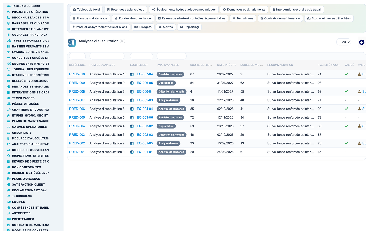The height and width of the screenshot is (231, 373).
Task: Open Pièces utilisées sidebar icon
Action: (x=9, y=104)
